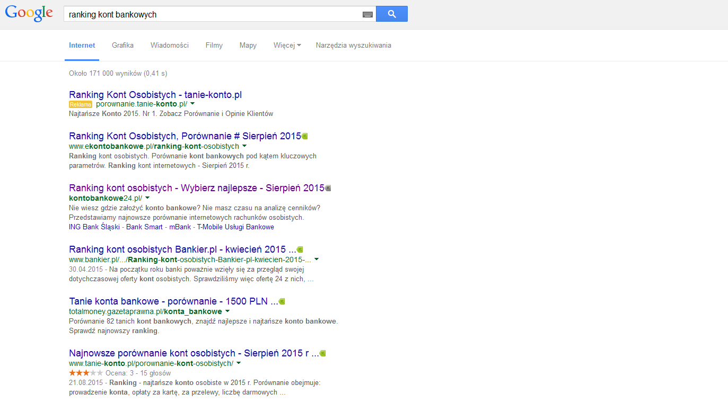This screenshot has width=728, height=403.
Task: Open ad 'Ranking Kont Osobistych - tanie-konto.pl'
Action: click(x=155, y=95)
